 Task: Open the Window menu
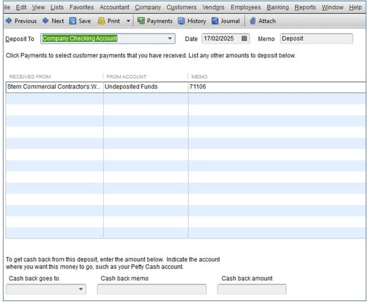click(333, 8)
